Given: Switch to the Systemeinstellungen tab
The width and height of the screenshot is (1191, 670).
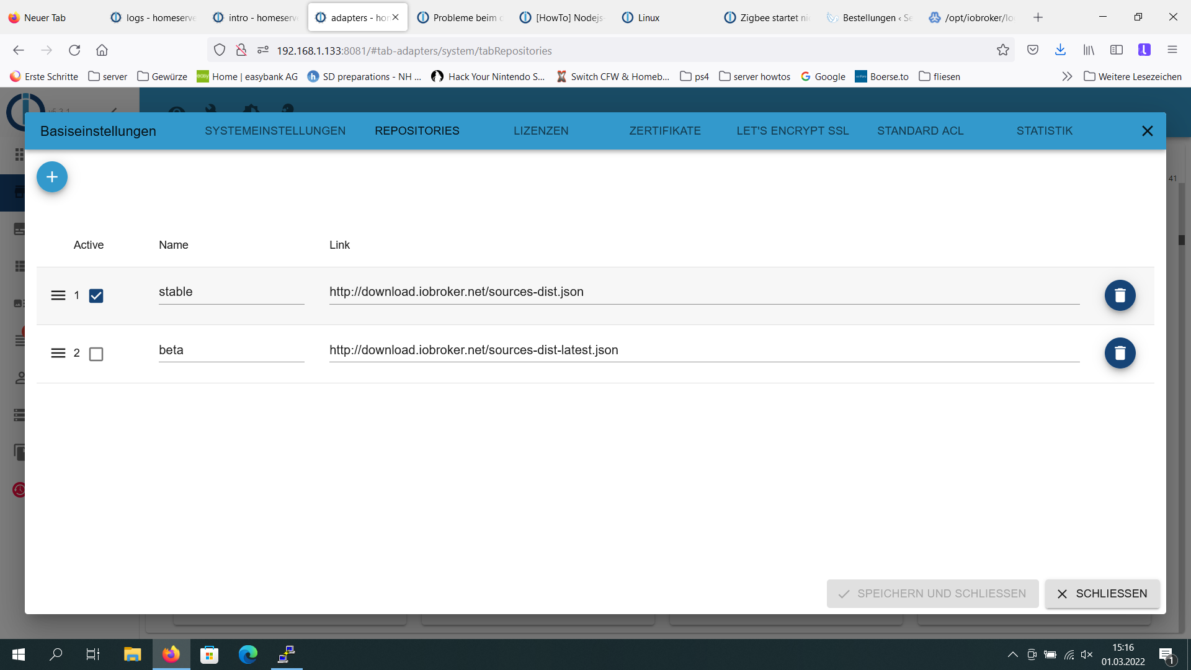Looking at the screenshot, I should 275,131.
